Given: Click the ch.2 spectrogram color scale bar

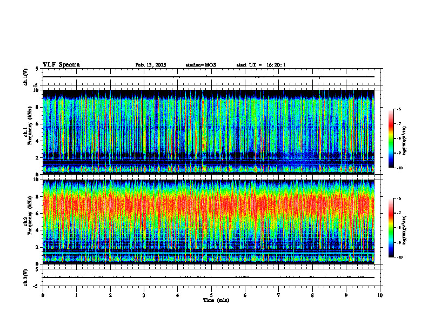Looking at the screenshot, I should (391, 228).
